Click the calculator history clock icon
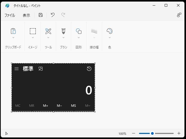This screenshot has height=139, width=186. pyautogui.click(x=89, y=69)
